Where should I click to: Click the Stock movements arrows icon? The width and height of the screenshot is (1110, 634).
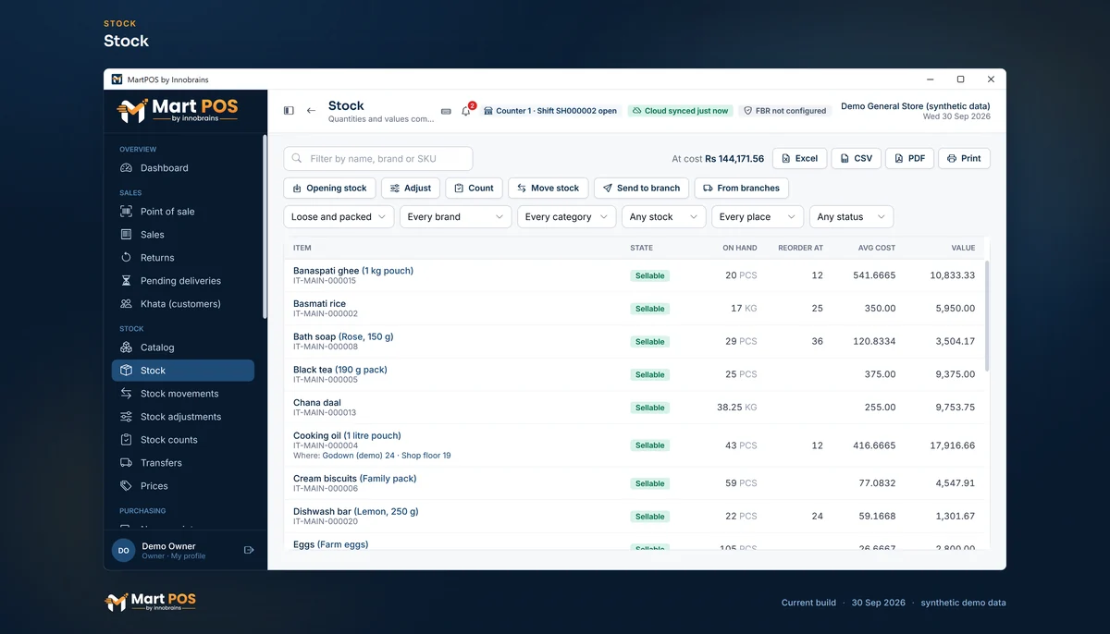pos(127,394)
